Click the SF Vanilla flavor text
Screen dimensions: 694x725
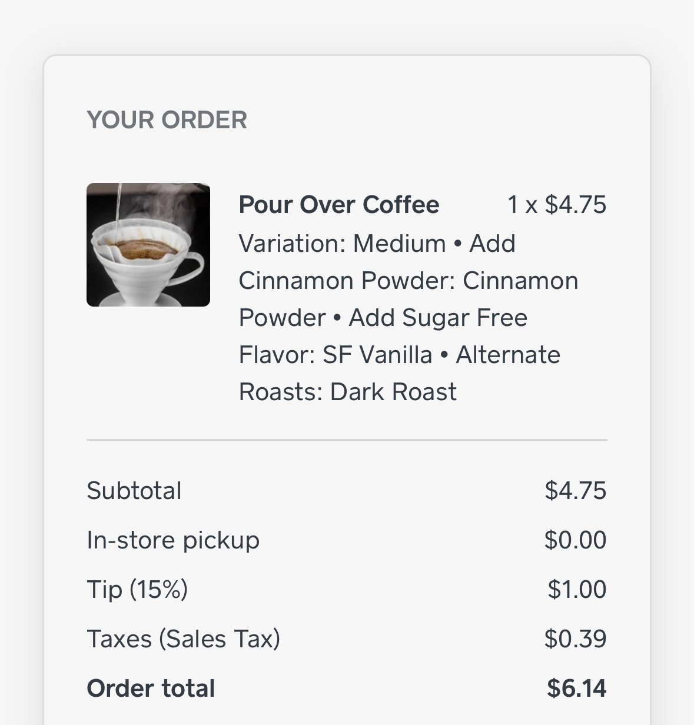[x=377, y=355]
